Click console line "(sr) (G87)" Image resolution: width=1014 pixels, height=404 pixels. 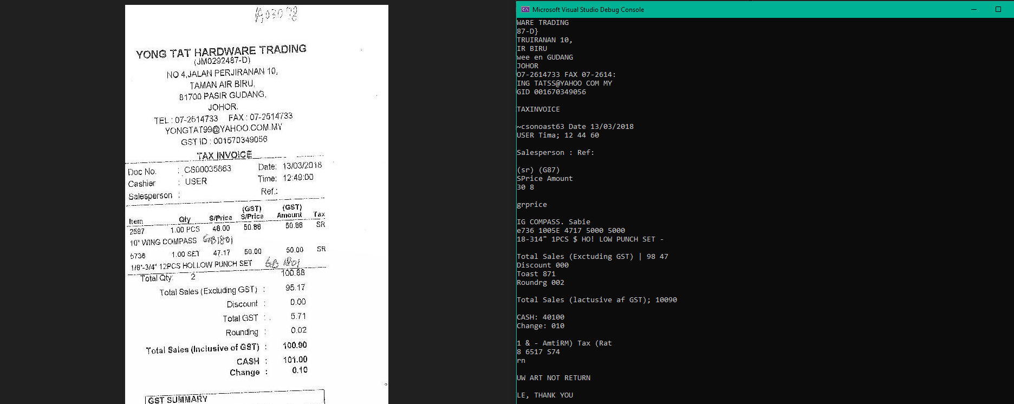[538, 170]
